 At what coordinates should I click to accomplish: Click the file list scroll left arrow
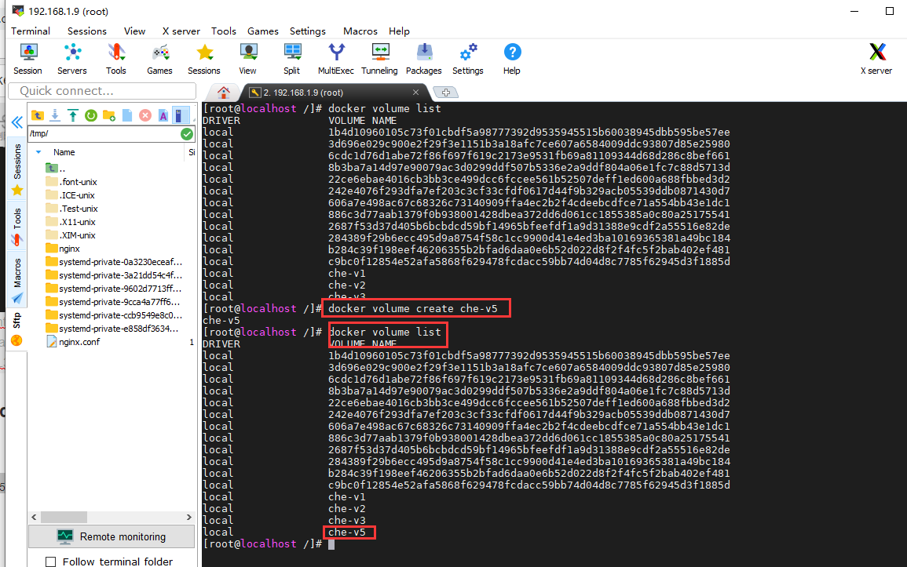[34, 518]
